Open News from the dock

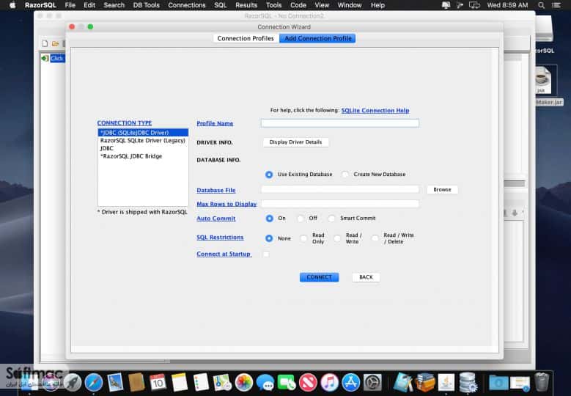click(x=308, y=383)
